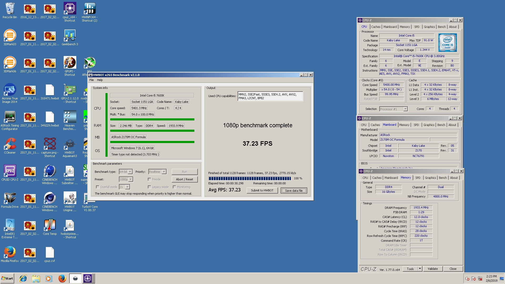
Task: Open GPUPI Shortcut desktop icon
Action: pos(70,66)
